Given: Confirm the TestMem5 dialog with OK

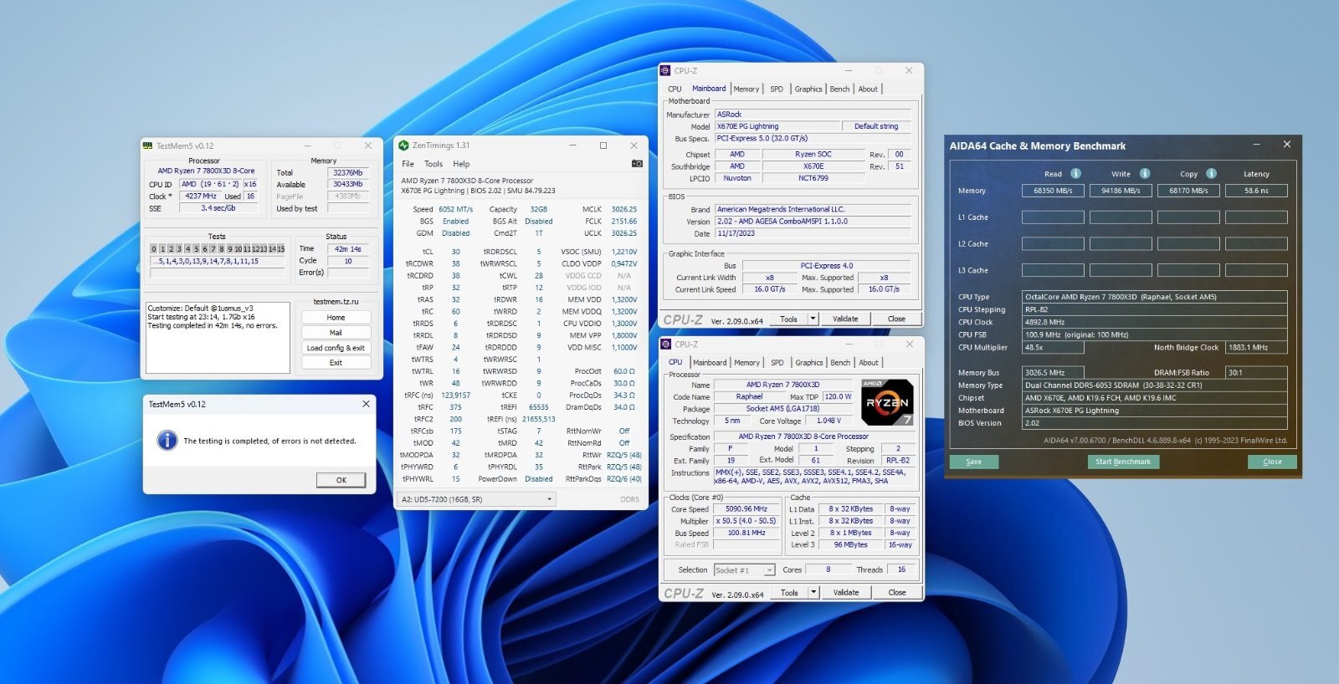Looking at the screenshot, I should click(341, 480).
